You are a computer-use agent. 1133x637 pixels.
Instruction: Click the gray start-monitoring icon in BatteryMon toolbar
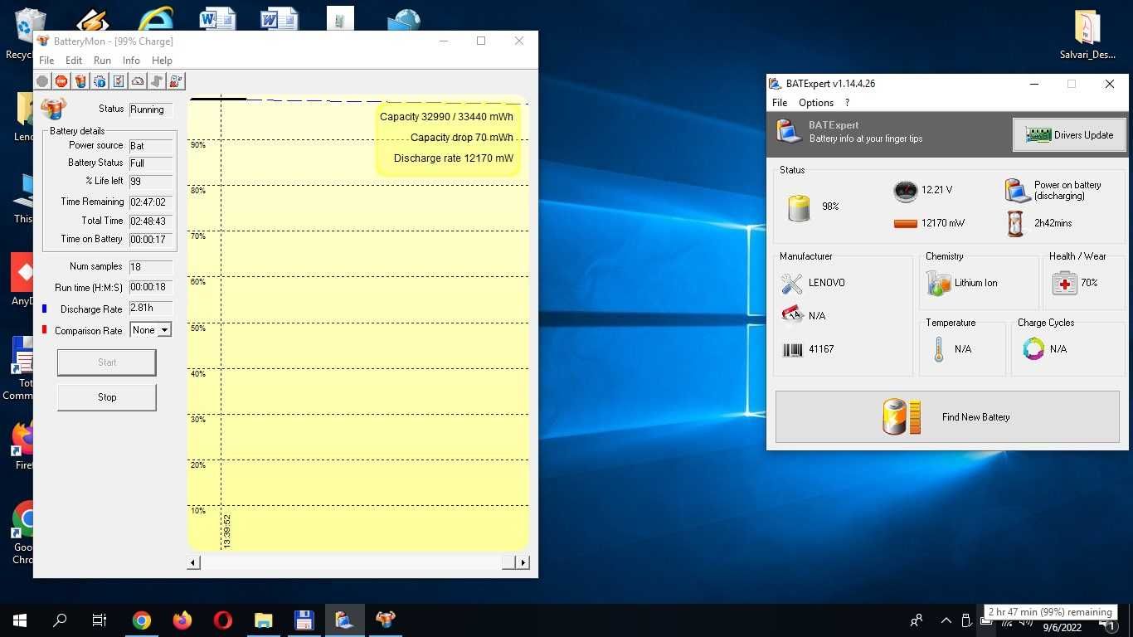point(42,81)
